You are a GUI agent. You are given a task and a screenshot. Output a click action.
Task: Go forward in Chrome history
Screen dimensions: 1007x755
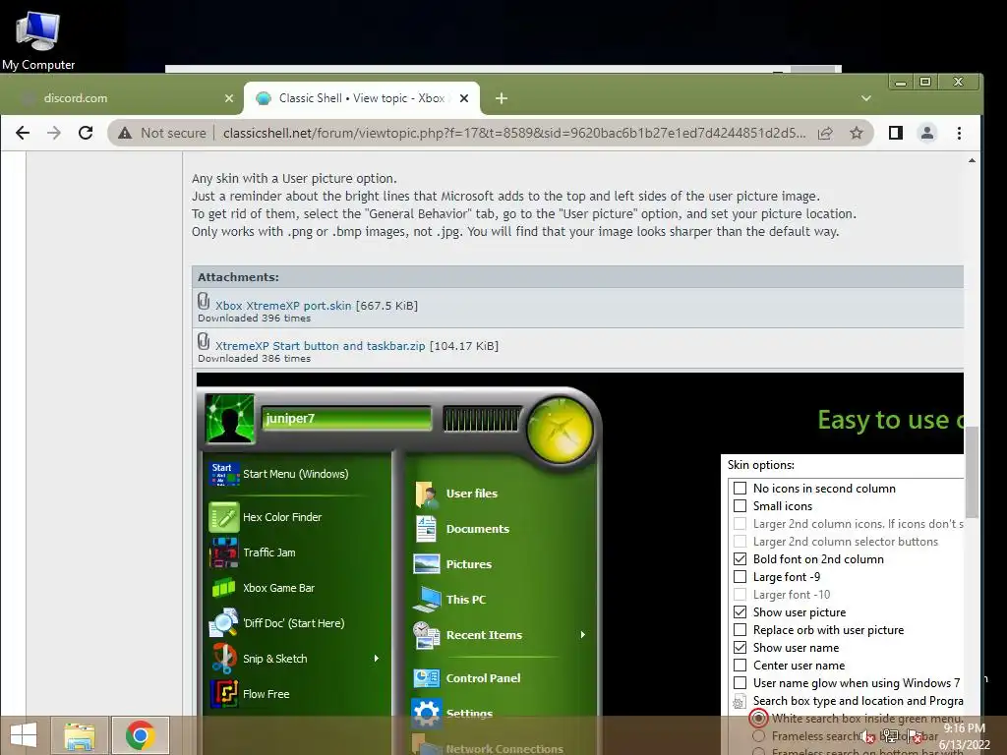[54, 133]
